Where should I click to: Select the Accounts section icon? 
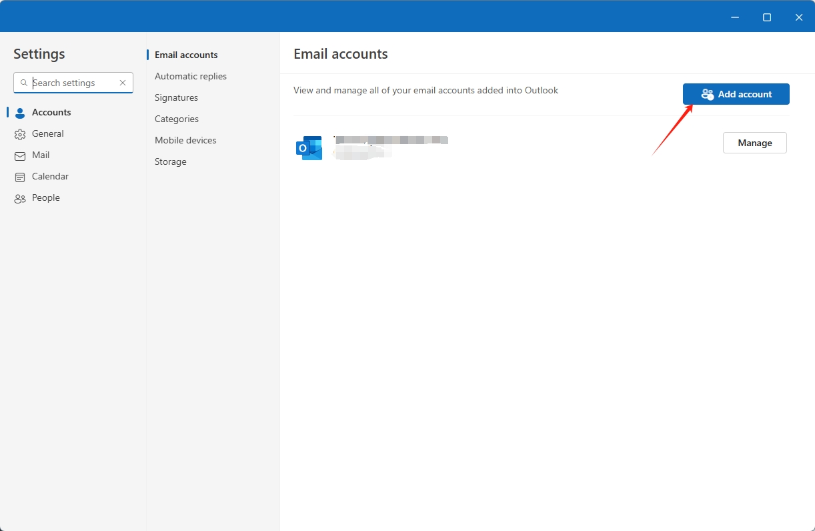click(19, 112)
